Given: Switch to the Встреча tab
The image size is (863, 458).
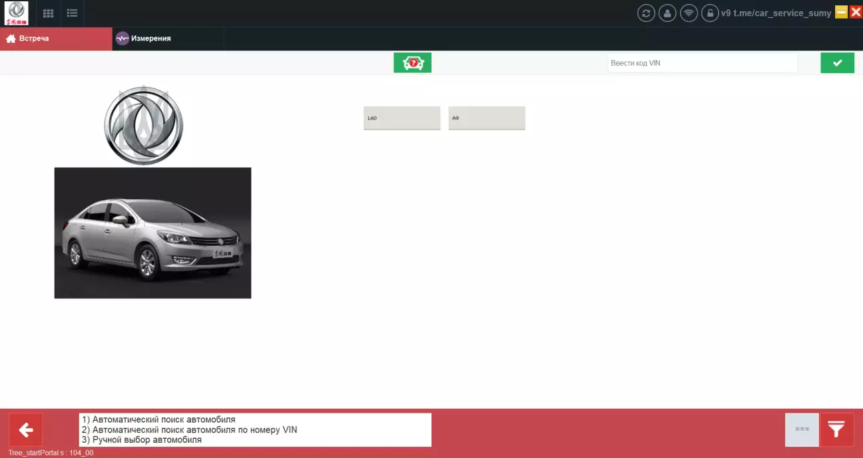Looking at the screenshot, I should coord(56,39).
